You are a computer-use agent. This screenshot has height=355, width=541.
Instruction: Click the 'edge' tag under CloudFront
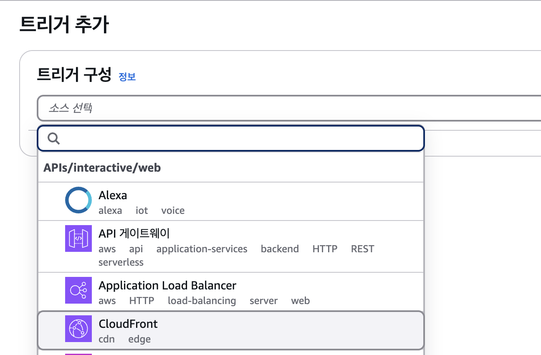click(x=139, y=339)
